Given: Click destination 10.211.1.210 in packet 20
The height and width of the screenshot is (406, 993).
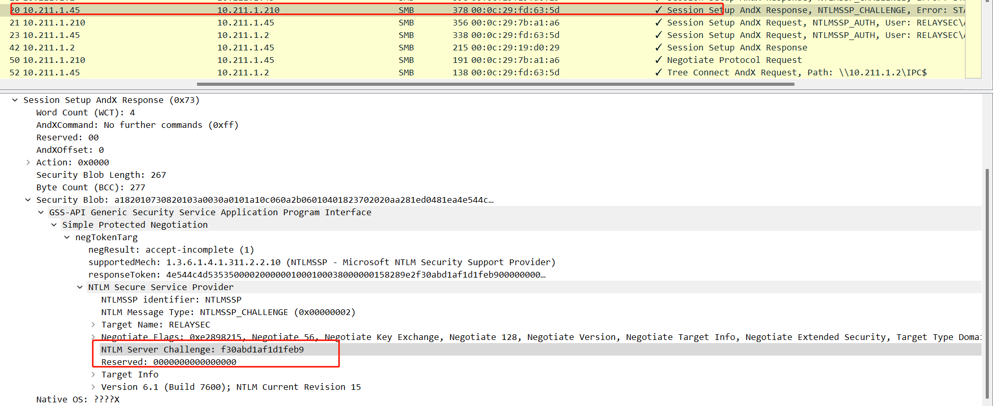Looking at the screenshot, I should click(248, 10).
